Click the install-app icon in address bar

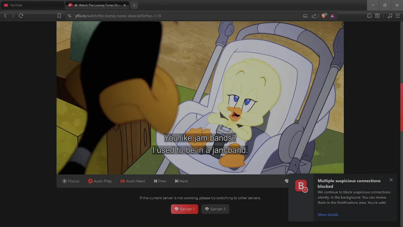click(305, 16)
